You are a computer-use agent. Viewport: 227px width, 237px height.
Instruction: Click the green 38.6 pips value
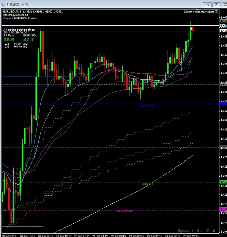(x=9, y=40)
